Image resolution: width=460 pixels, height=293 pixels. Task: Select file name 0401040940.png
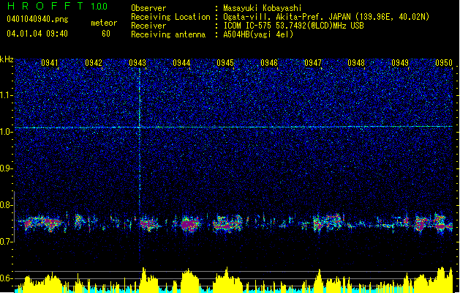pyautogui.click(x=37, y=19)
